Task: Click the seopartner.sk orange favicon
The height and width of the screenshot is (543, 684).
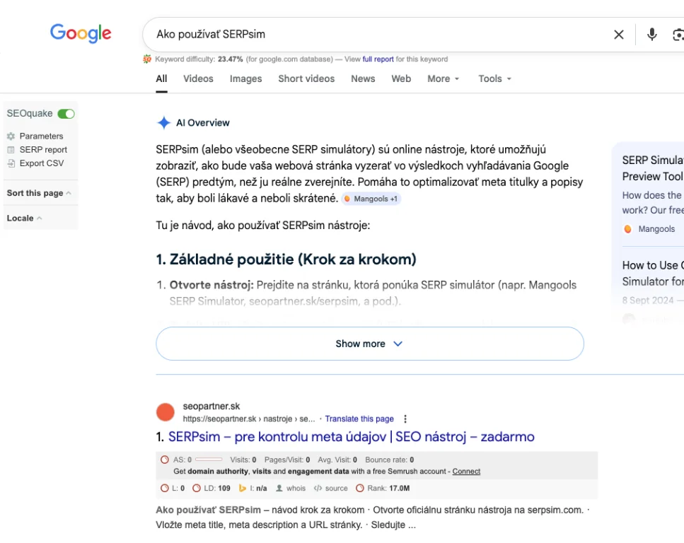Action: 165,412
